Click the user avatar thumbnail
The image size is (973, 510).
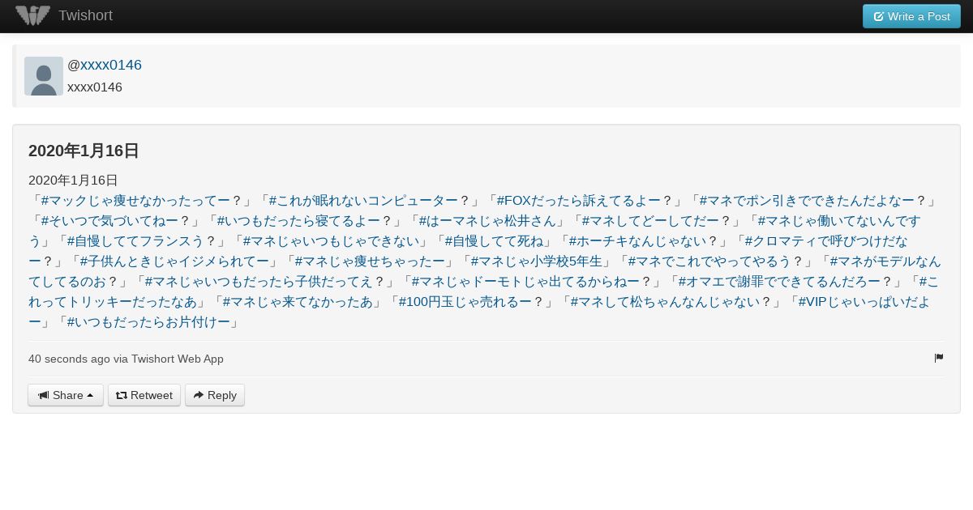pos(44,76)
